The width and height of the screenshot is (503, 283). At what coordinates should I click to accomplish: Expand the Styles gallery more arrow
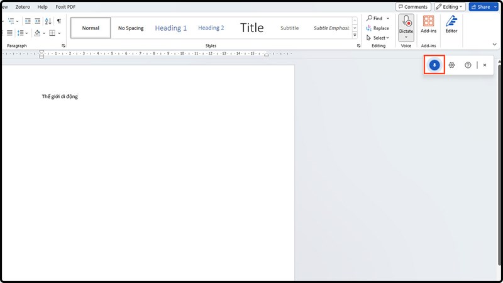coord(355,35)
